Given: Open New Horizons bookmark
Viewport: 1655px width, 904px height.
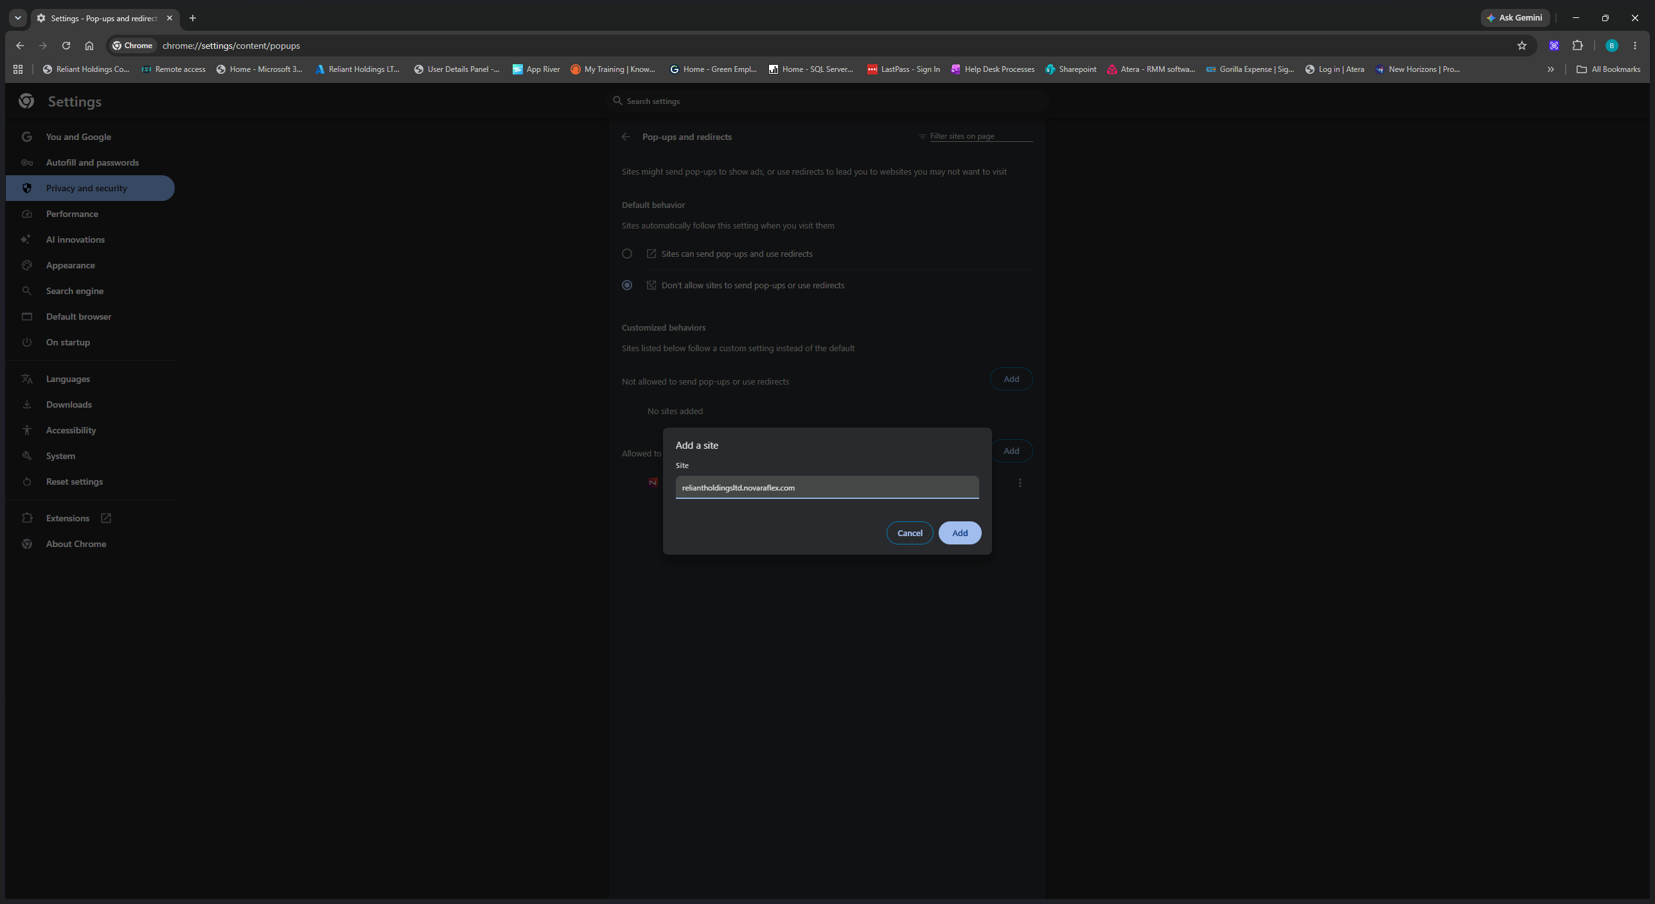Looking at the screenshot, I should 1417,69.
